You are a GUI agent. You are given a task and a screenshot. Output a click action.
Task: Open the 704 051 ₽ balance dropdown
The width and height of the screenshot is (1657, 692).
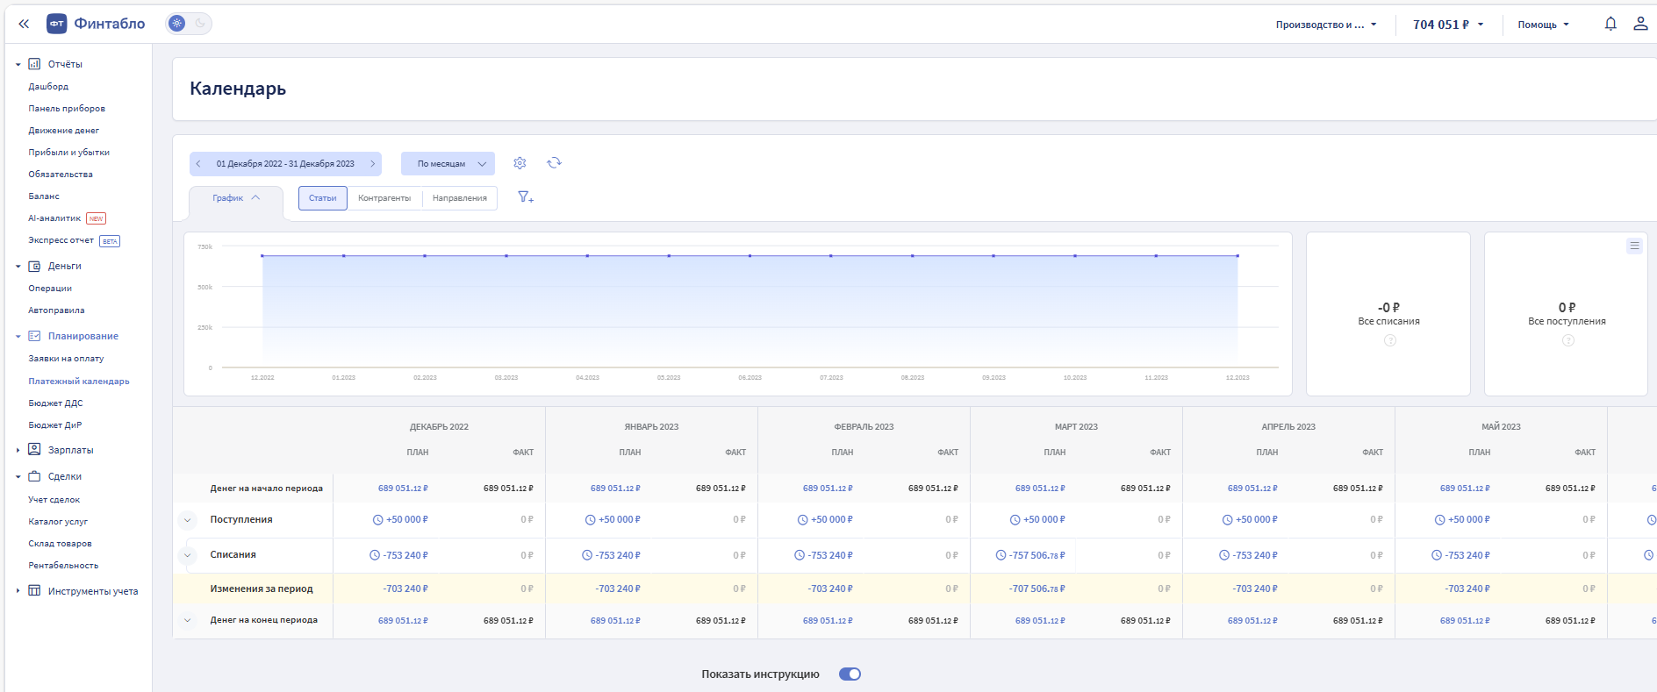(1447, 25)
